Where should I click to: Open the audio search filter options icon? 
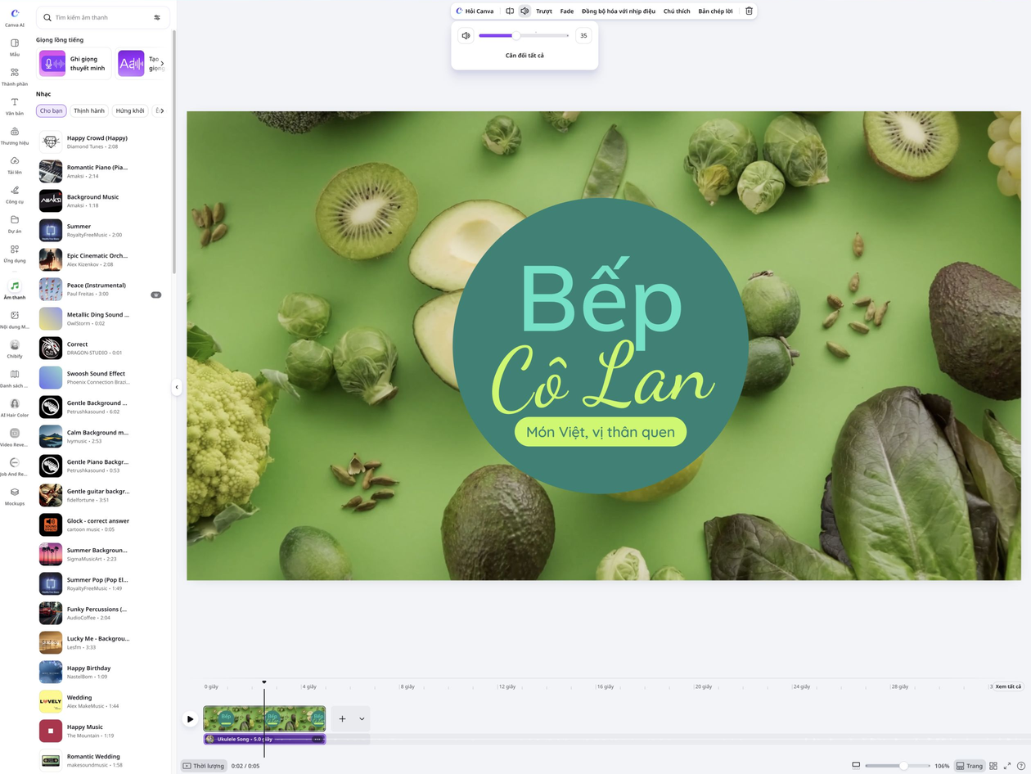click(157, 17)
